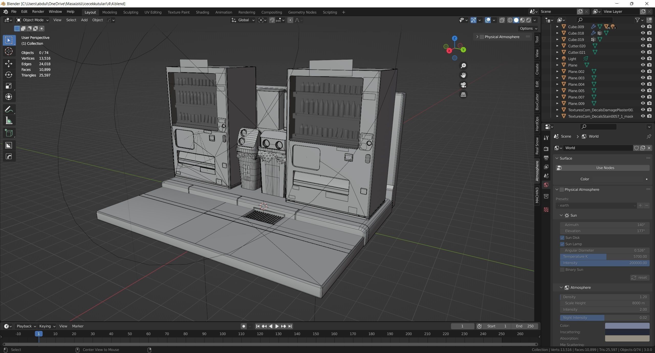The width and height of the screenshot is (655, 353).
Task: Open the Render menu
Action: tap(38, 12)
